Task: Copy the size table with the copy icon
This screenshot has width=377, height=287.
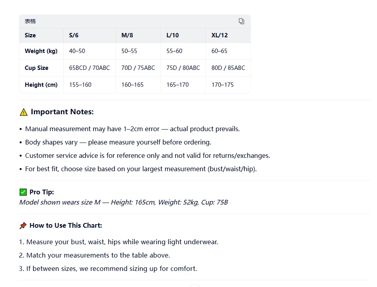Action: (x=242, y=21)
